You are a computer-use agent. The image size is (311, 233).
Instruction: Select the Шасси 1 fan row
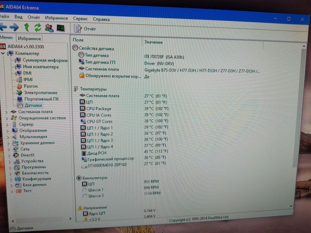point(121,189)
